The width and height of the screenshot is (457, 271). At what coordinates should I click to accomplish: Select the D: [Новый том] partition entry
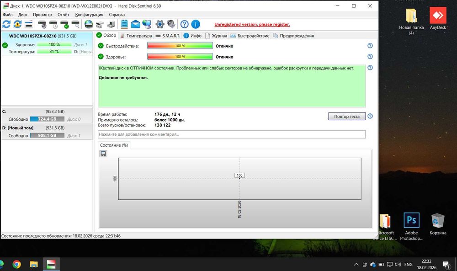(47, 132)
